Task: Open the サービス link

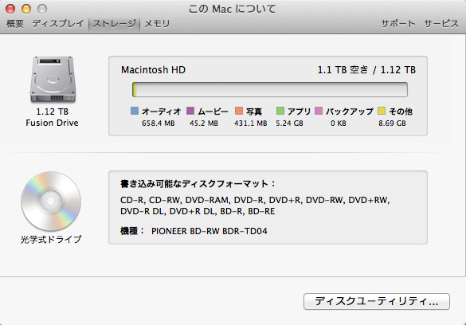Action: pos(441,24)
